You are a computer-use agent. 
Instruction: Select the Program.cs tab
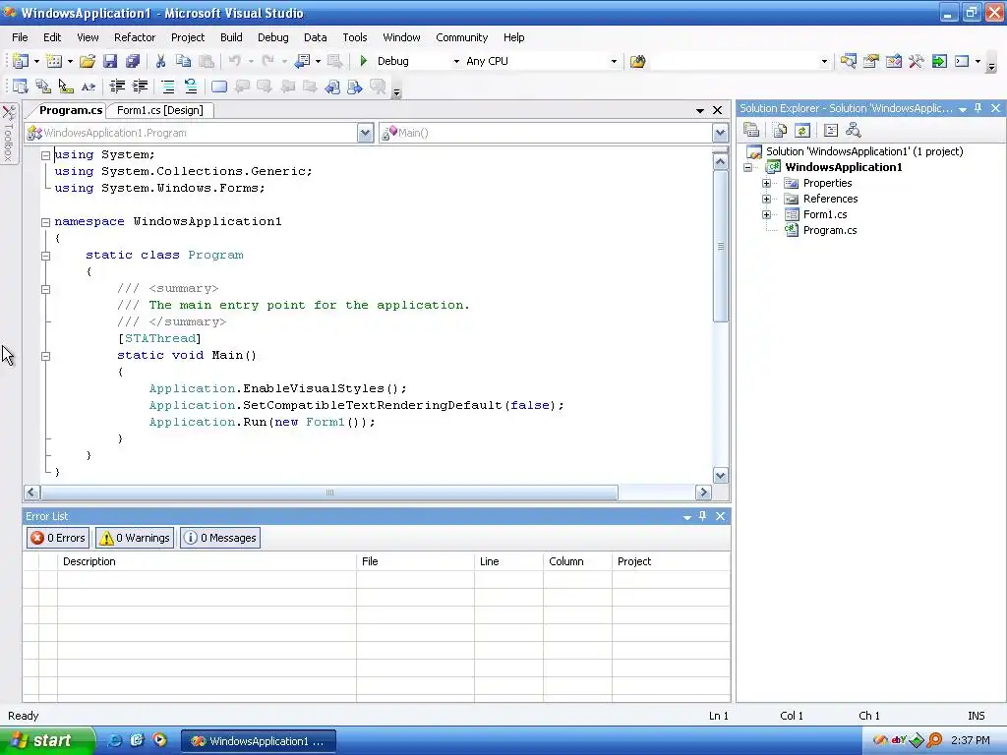click(70, 110)
